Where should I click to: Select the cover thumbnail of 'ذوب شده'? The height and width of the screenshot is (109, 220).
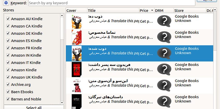click(77, 53)
